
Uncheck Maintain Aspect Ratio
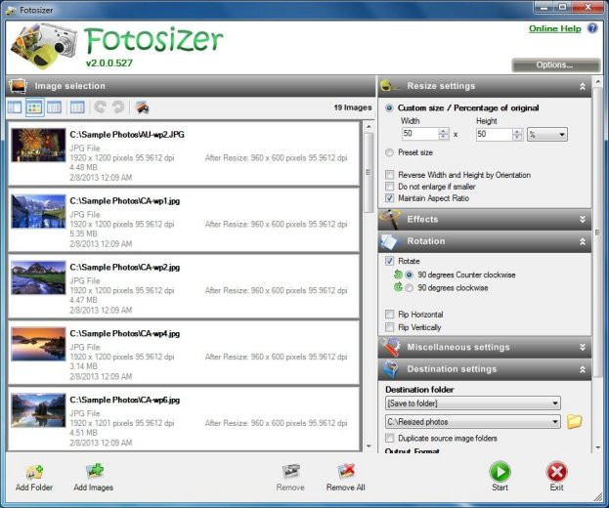coord(390,198)
